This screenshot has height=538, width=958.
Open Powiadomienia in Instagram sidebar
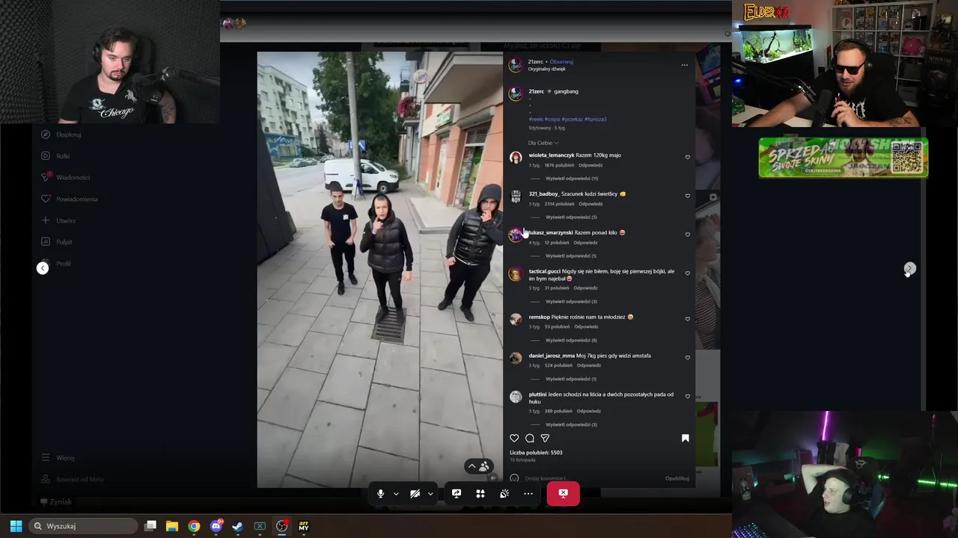tap(70, 199)
